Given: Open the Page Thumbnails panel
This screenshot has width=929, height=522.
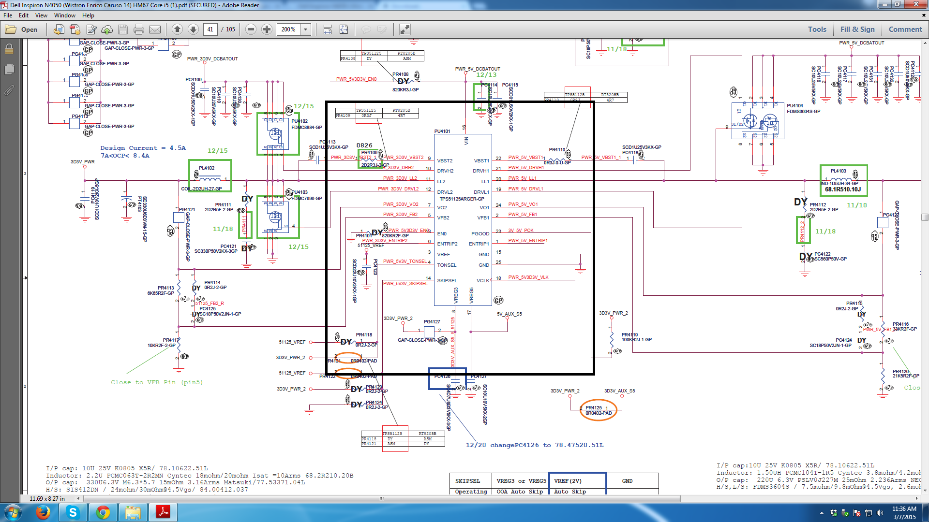Looking at the screenshot, I should point(9,70).
